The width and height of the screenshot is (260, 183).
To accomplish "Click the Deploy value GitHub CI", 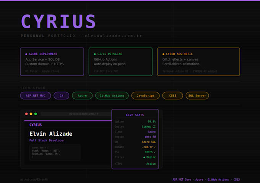I will click(149, 127).
